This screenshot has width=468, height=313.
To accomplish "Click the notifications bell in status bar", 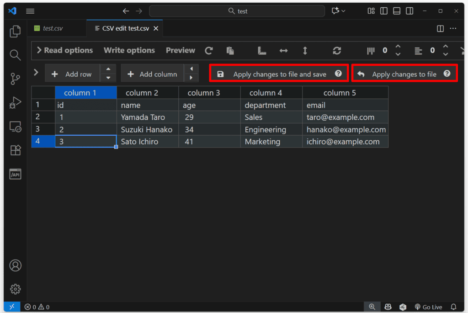I will tap(453, 307).
